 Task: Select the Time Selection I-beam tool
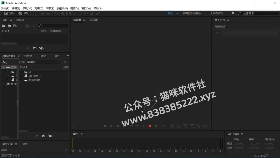74,13
